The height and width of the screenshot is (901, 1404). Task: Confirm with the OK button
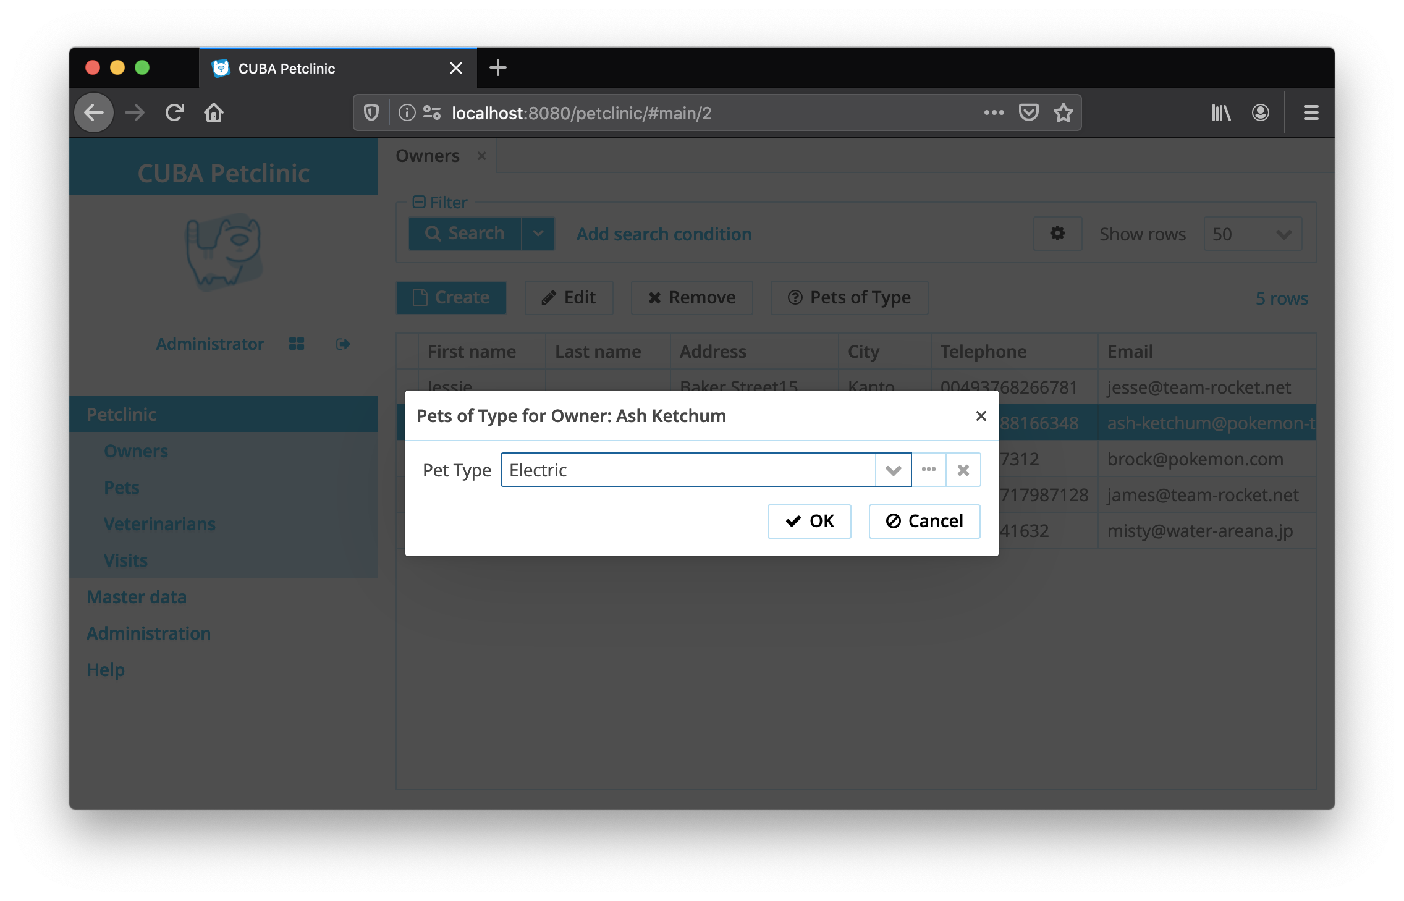pos(809,521)
